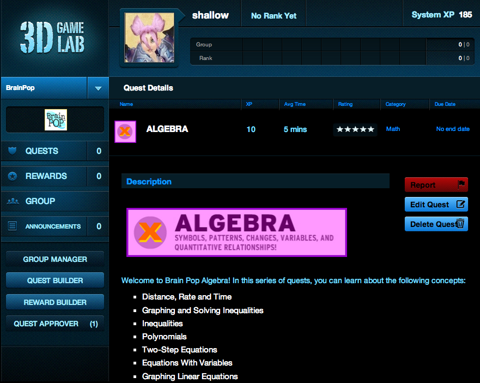Sort by the XP column header
This screenshot has width=480, height=383.
point(249,104)
